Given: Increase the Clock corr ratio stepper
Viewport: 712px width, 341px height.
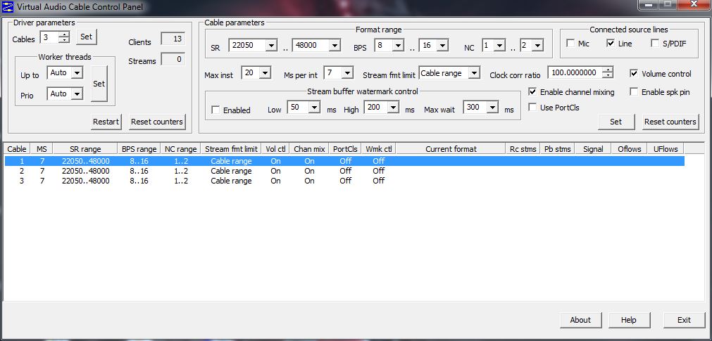Looking at the screenshot, I should [608, 70].
